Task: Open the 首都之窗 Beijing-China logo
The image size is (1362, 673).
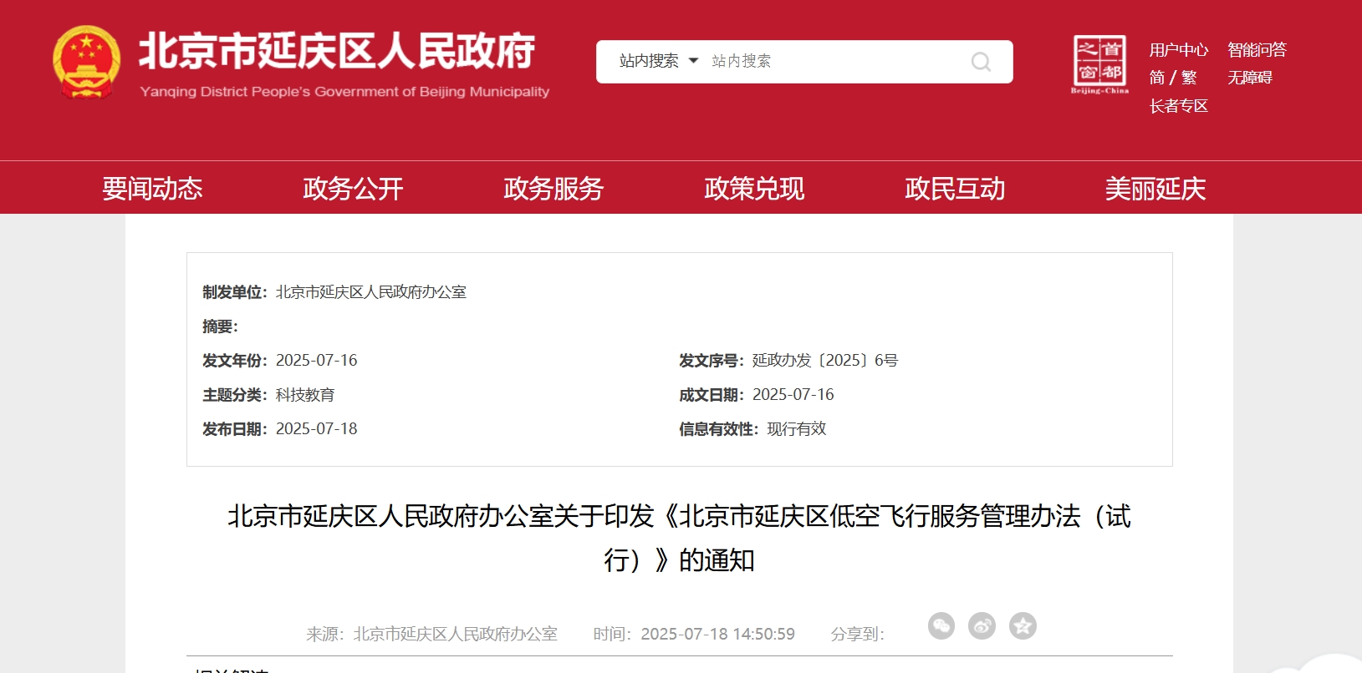Action: coord(1099,64)
